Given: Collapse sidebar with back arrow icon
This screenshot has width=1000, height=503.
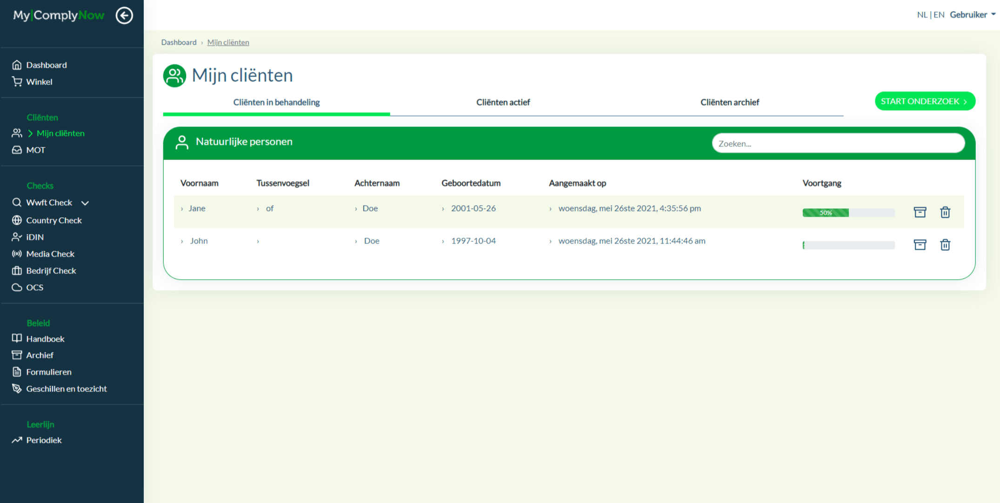Looking at the screenshot, I should pos(124,15).
